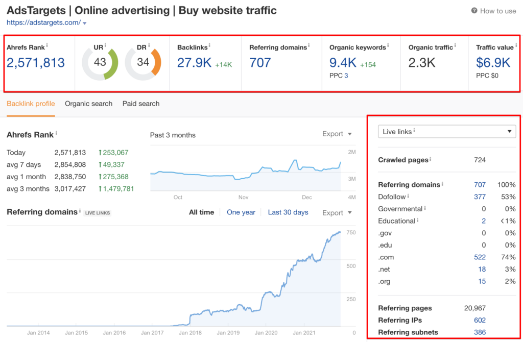523x342 pixels.
Task: Click the info icon beside Backlinks
Action: click(209, 45)
